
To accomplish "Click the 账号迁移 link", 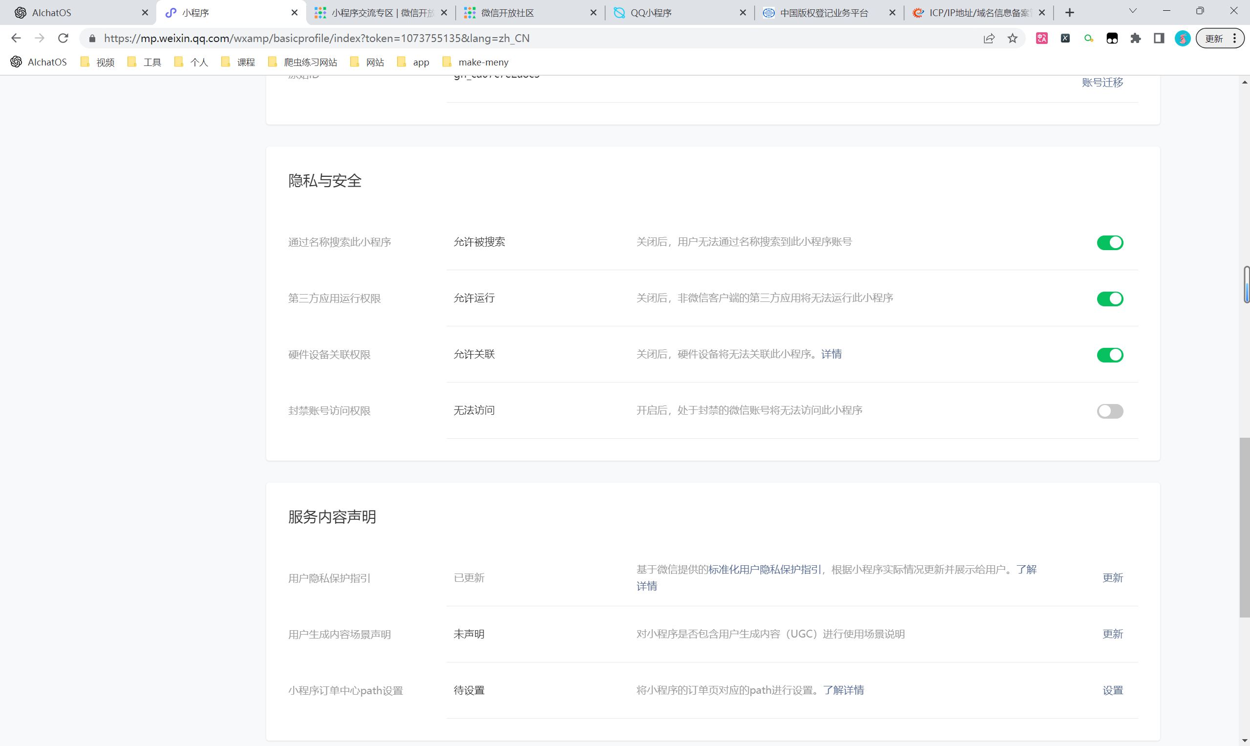I will coord(1102,83).
